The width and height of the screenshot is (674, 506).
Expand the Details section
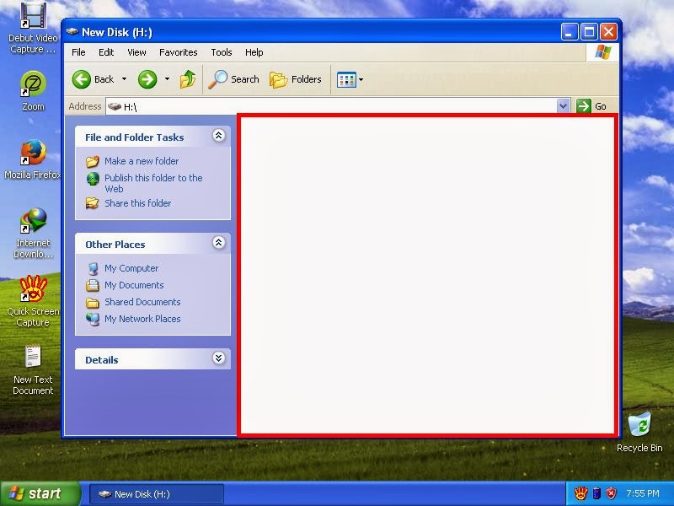pyautogui.click(x=218, y=358)
